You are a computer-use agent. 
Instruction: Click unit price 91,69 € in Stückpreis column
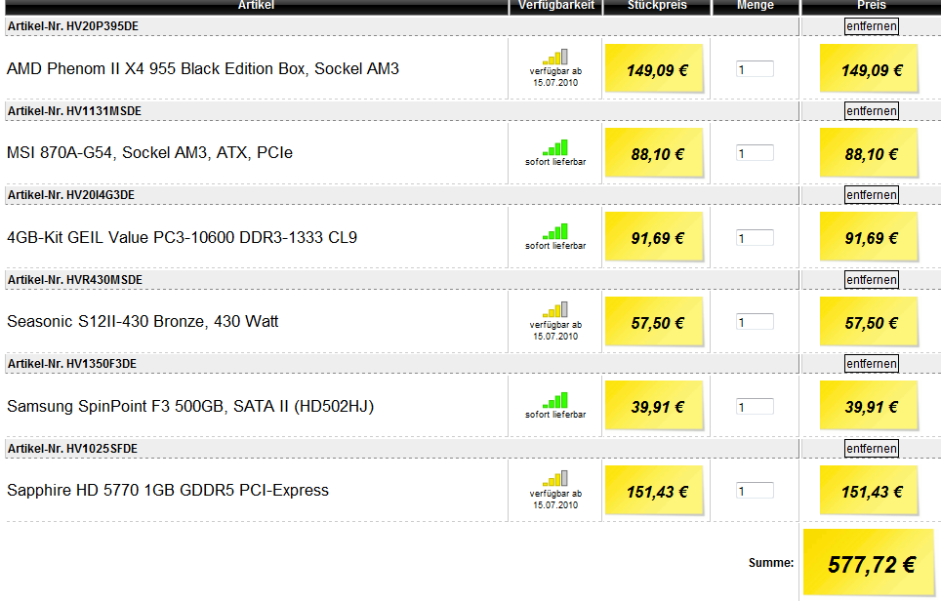655,237
